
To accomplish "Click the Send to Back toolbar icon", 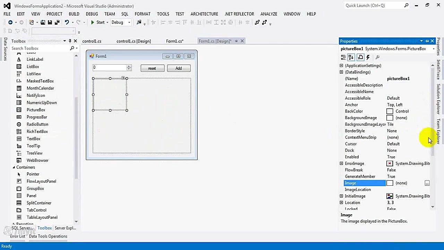I will [x=264, y=22].
